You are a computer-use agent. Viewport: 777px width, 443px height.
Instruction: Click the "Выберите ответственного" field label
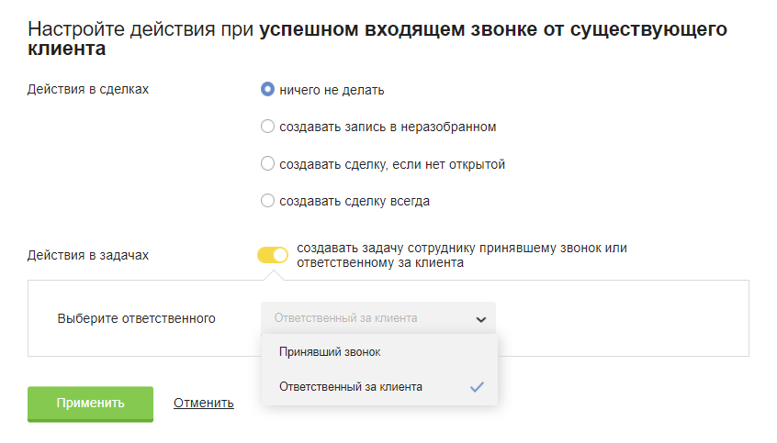click(136, 318)
